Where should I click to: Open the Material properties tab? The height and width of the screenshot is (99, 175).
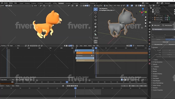pos(150,60)
